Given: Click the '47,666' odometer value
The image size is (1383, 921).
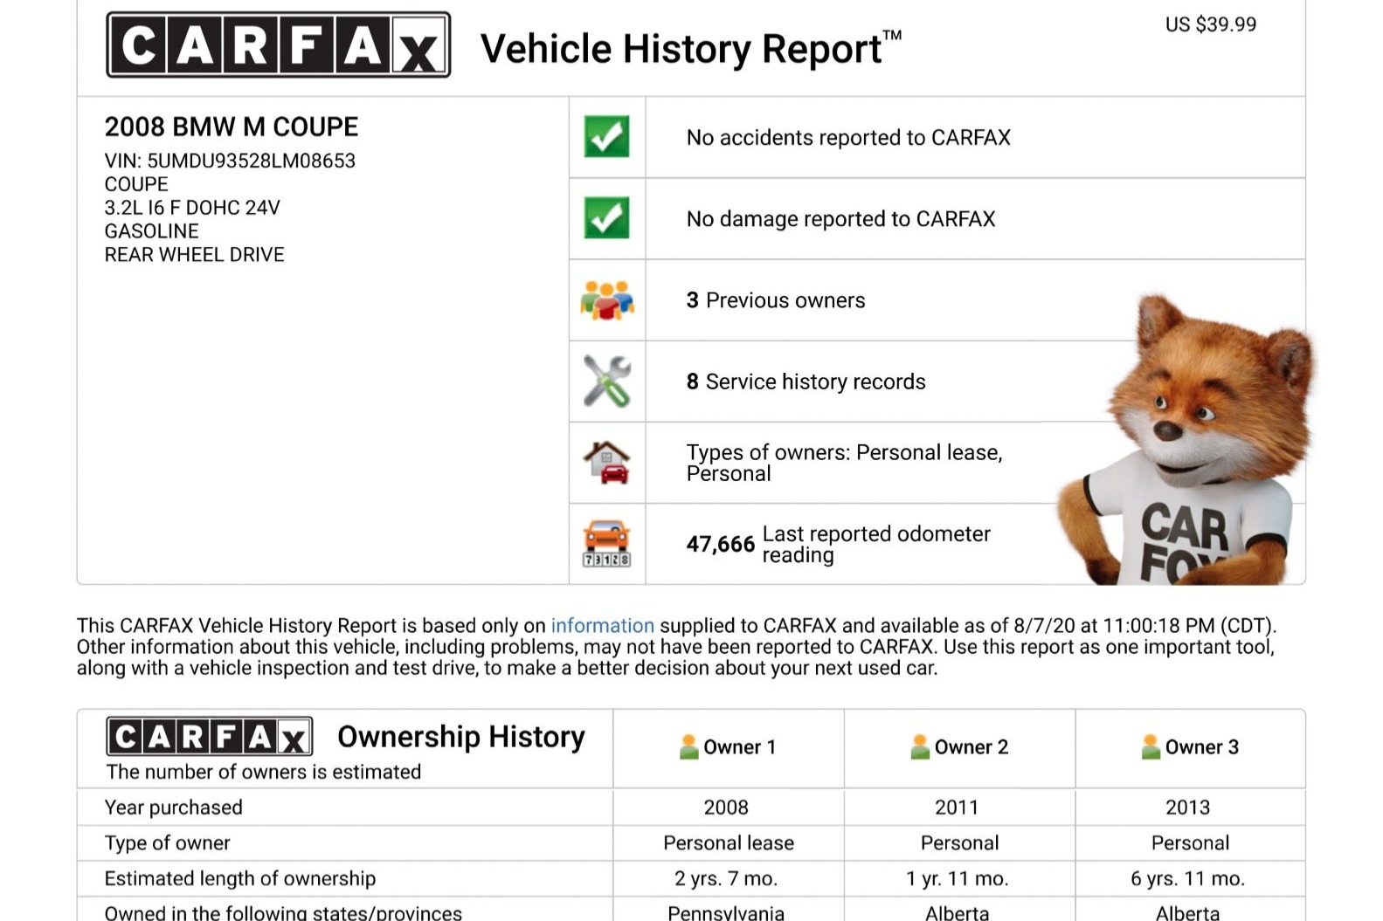Looking at the screenshot, I should click(720, 544).
